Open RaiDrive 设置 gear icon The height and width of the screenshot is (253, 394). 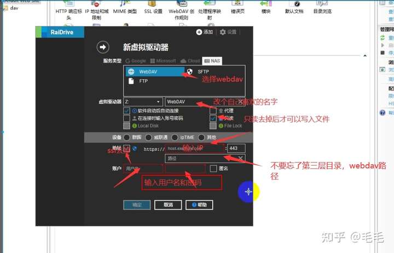223,32
